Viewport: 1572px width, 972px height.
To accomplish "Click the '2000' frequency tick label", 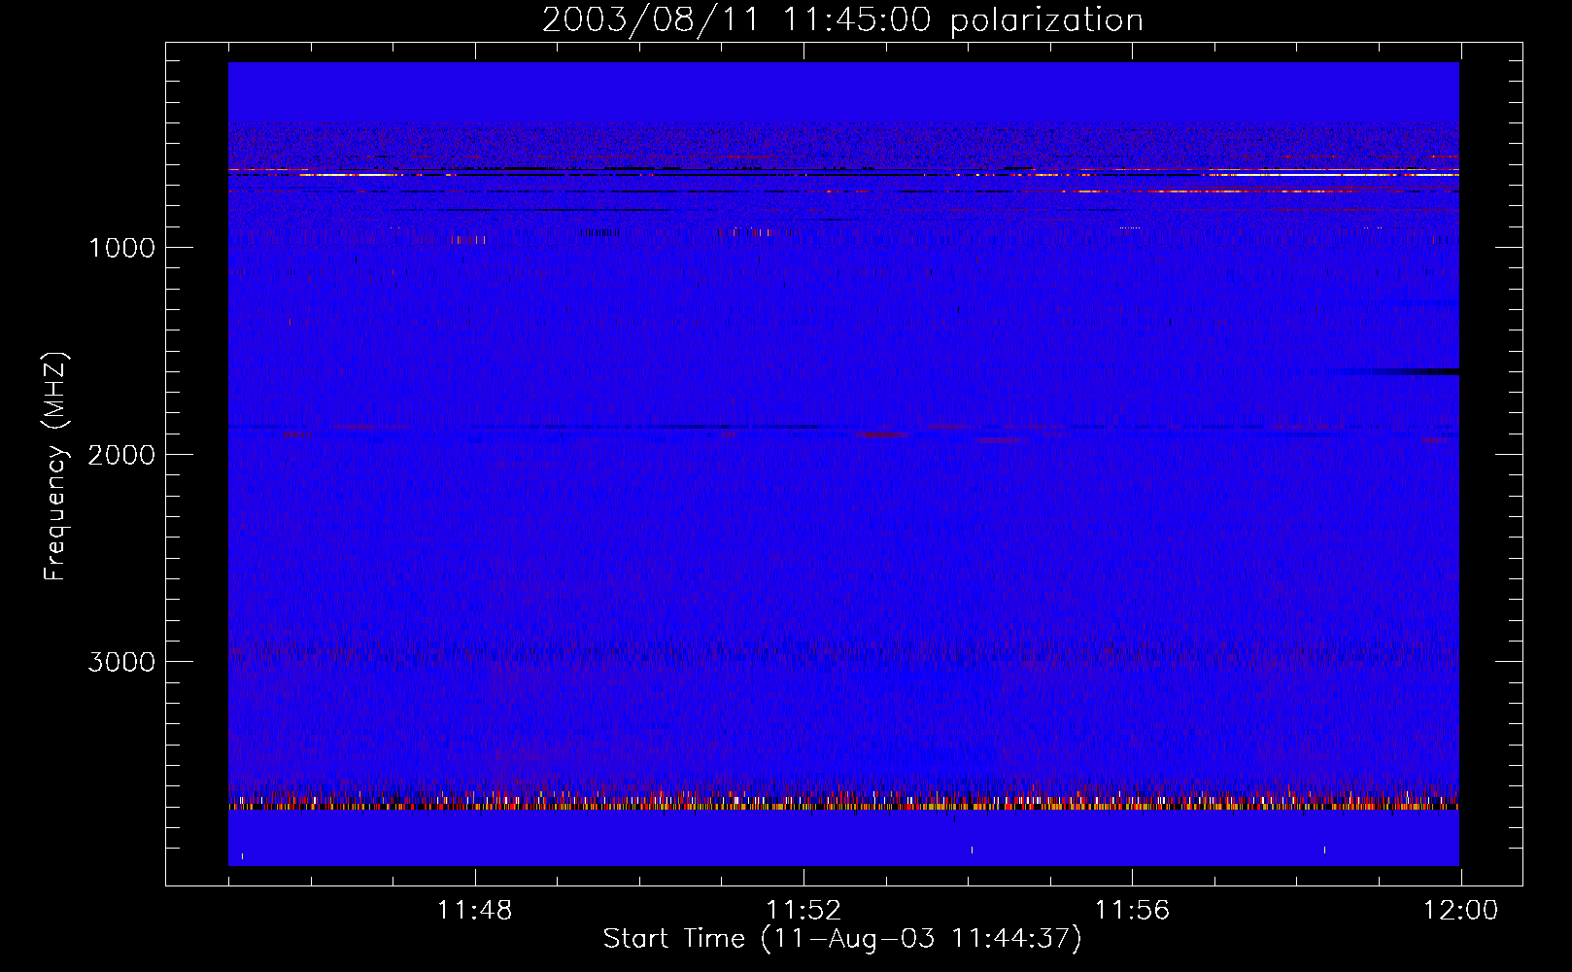I will (121, 455).
